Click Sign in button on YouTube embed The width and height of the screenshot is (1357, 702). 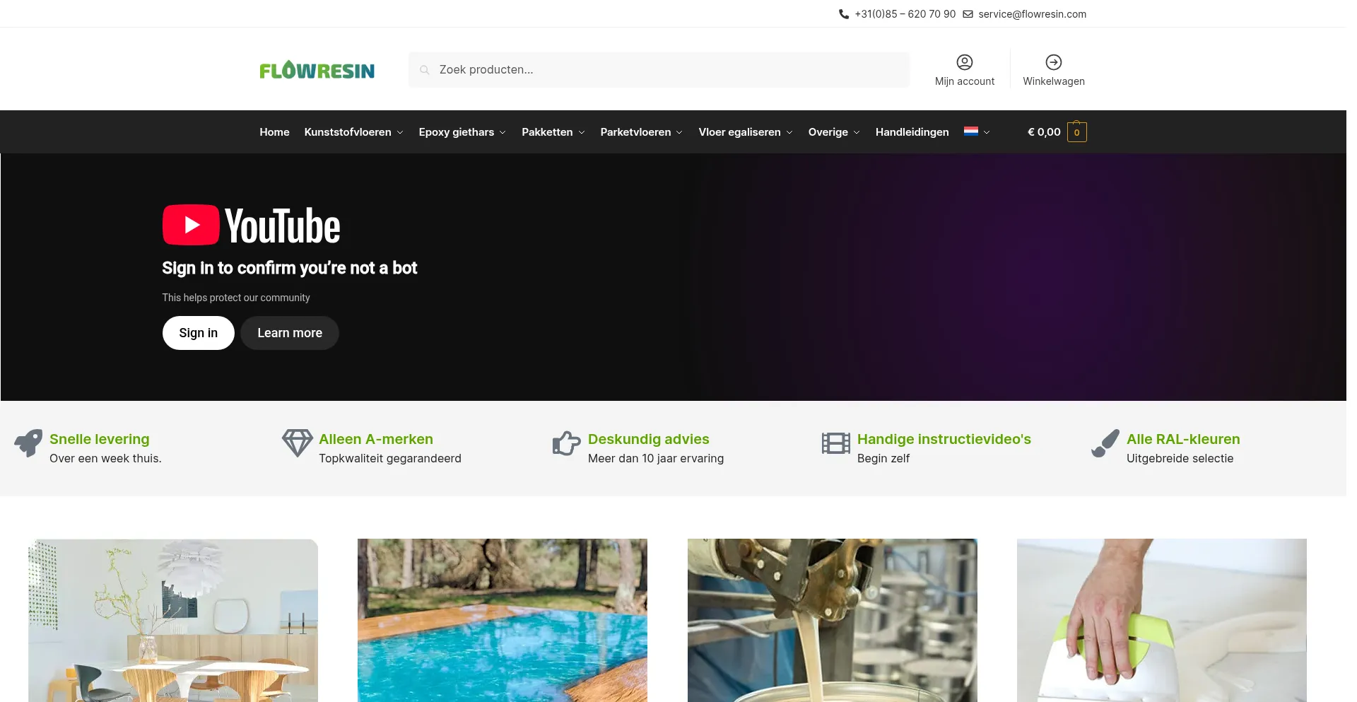tap(199, 333)
